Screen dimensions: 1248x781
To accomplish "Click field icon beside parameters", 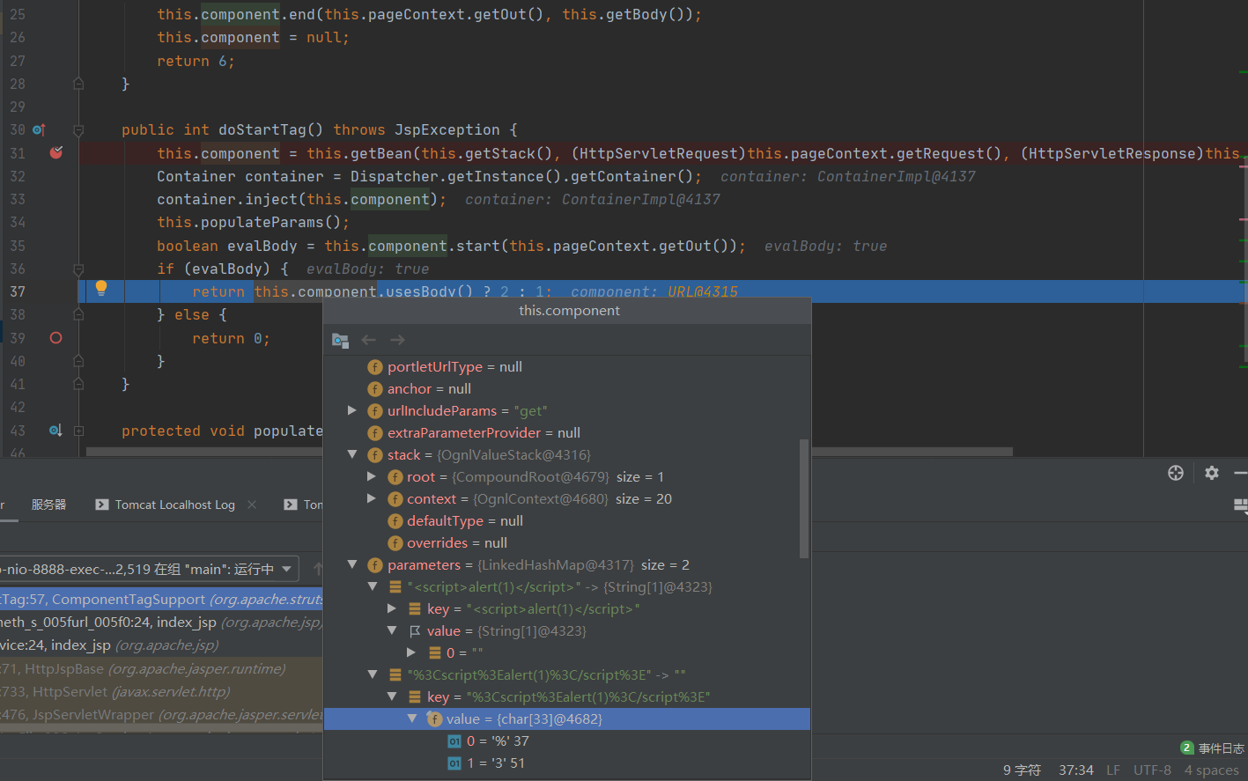I will coord(375,564).
